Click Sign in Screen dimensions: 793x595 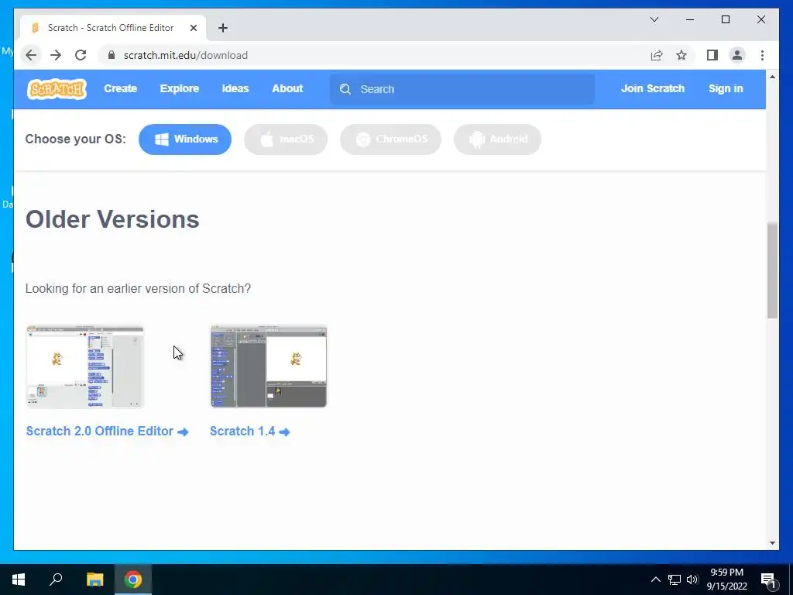click(725, 88)
